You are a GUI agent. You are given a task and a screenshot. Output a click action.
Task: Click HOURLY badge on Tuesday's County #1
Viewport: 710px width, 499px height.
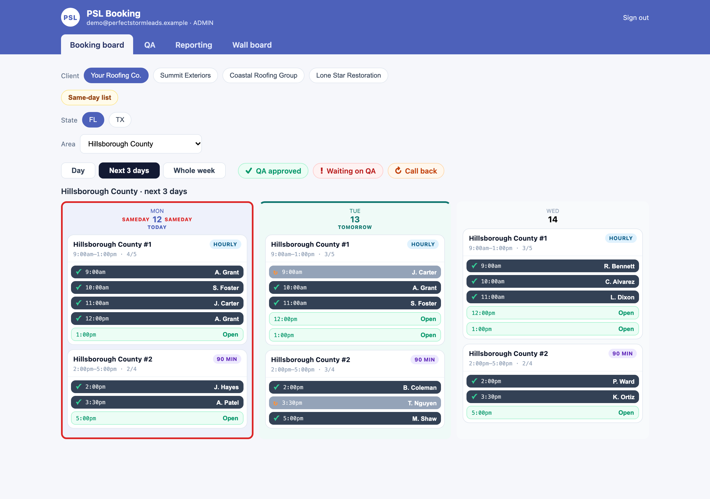(423, 244)
